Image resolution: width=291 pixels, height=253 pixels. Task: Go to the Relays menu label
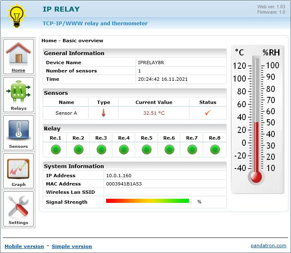(x=19, y=108)
